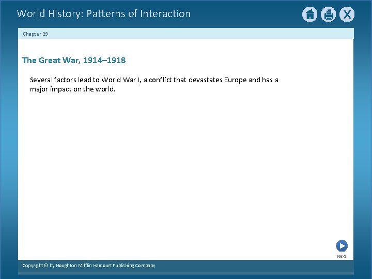Click the 'Next' label text
This screenshot has width=372, height=279.
pyautogui.click(x=342, y=256)
